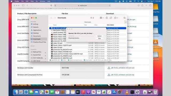The height and width of the screenshot is (96, 171).
Task: Click the dmg opening progress bar
Action: 81,36
